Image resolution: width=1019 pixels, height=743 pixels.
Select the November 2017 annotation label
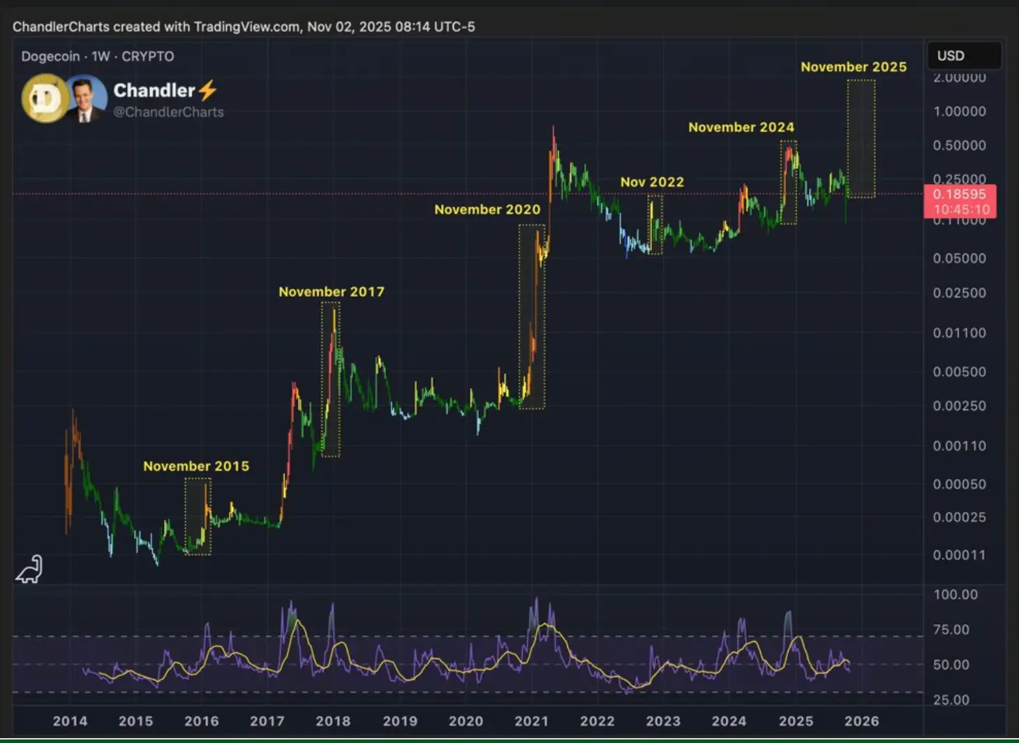pos(332,291)
